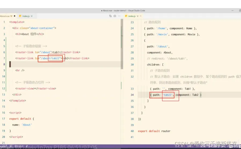Click the open changes compare icon

tap(110, 16)
